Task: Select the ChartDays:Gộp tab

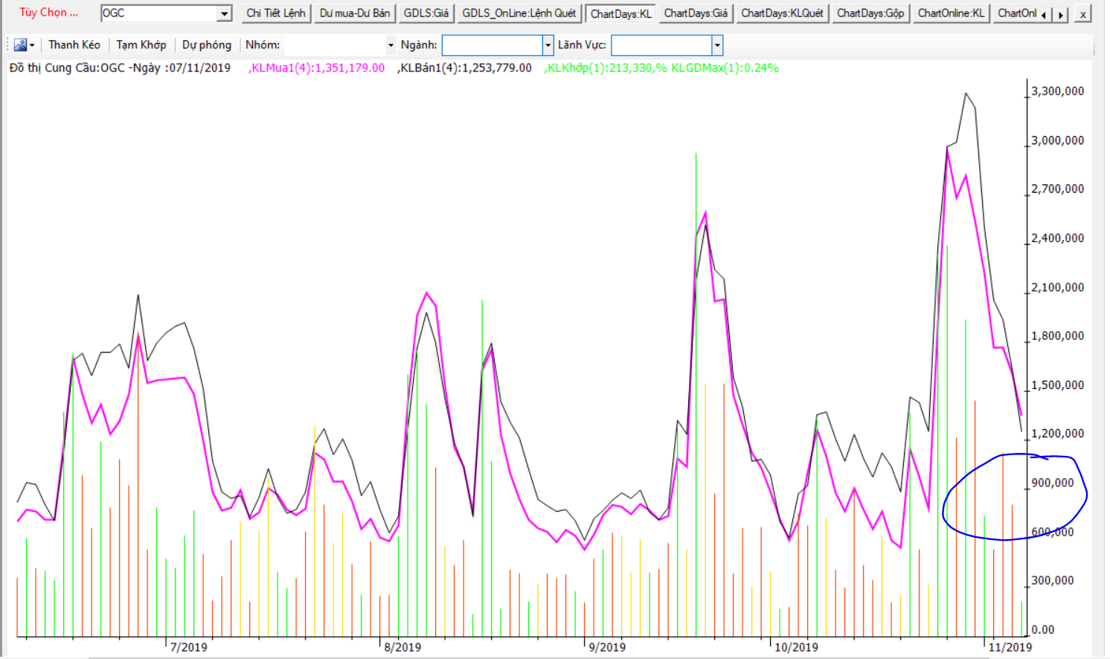Action: (870, 13)
